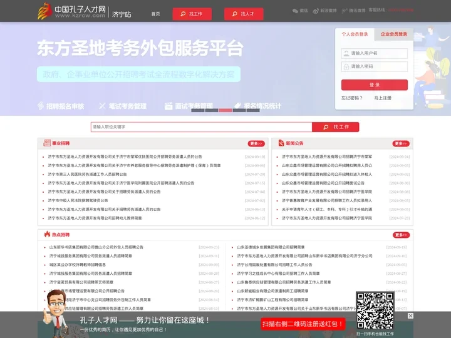Screen dimensions: 451x338
Task: Open the 马上注册 register link
Action: tap(383, 98)
